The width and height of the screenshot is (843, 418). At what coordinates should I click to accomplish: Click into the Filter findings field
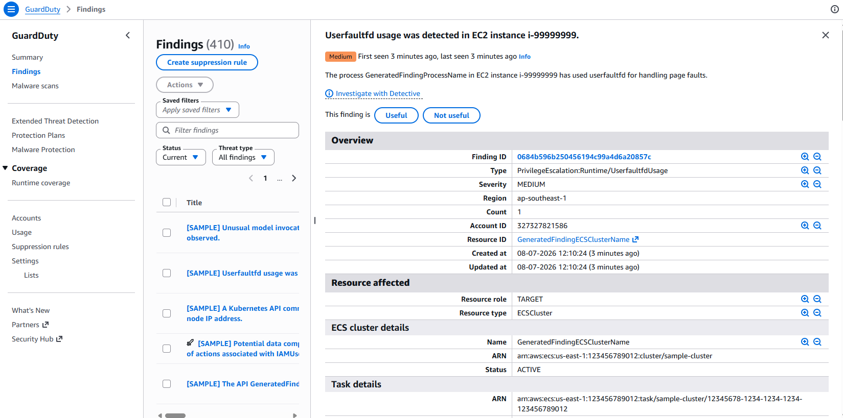227,130
